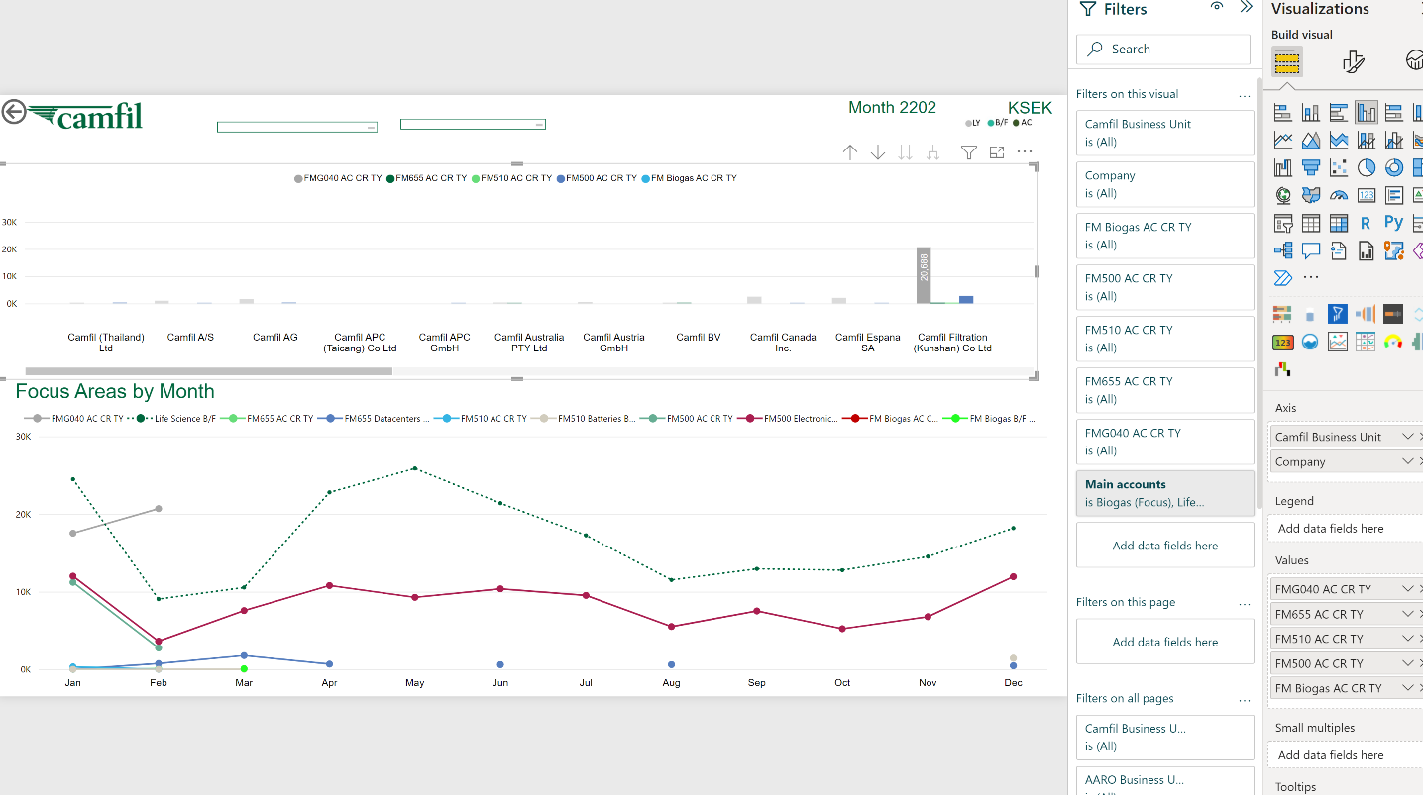Image resolution: width=1423 pixels, height=795 pixels.
Task: Select the clustered column chart visual
Action: (1367, 112)
